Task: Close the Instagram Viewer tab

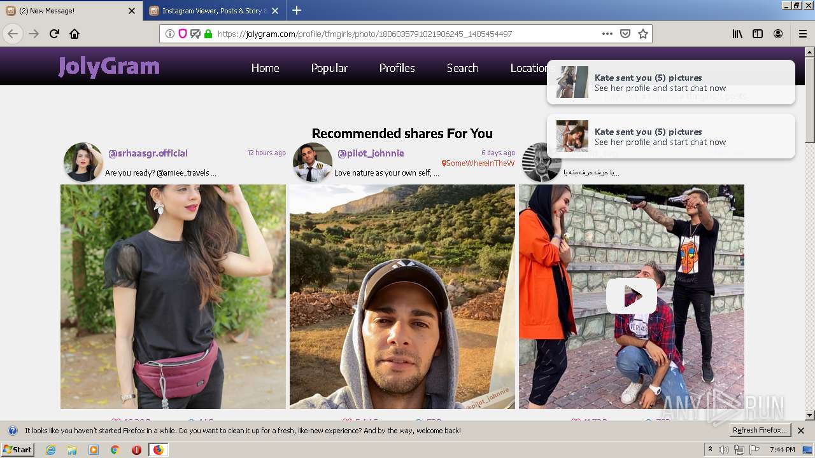Action: click(274, 11)
